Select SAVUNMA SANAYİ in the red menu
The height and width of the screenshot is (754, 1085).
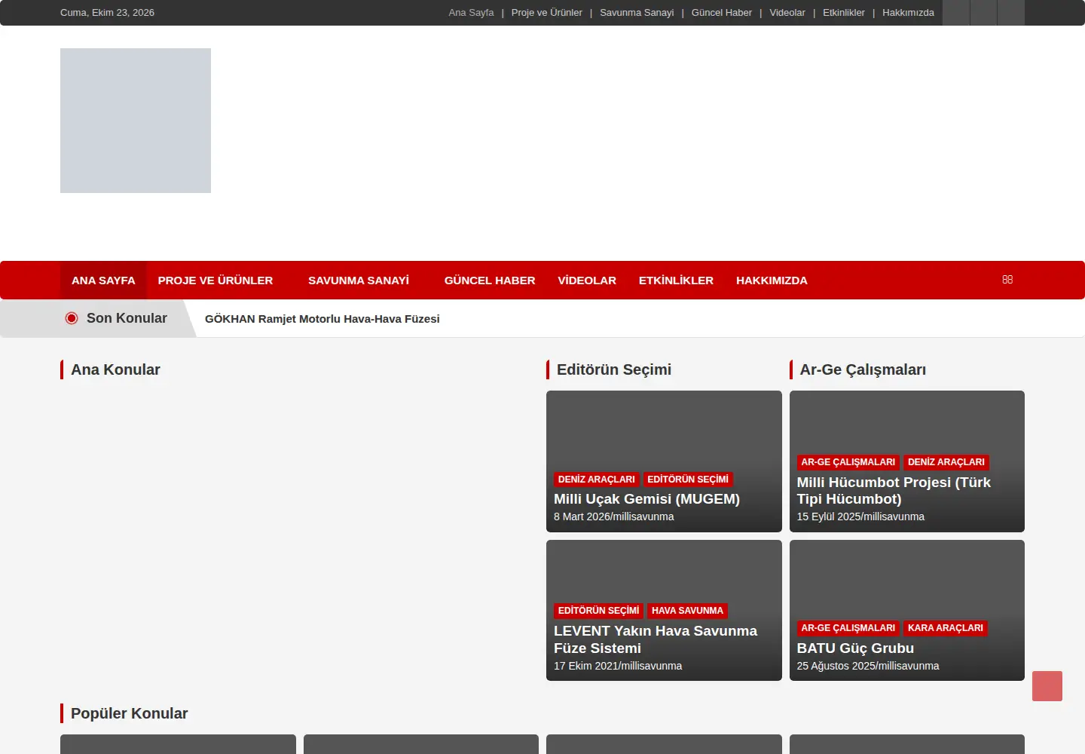359,280
